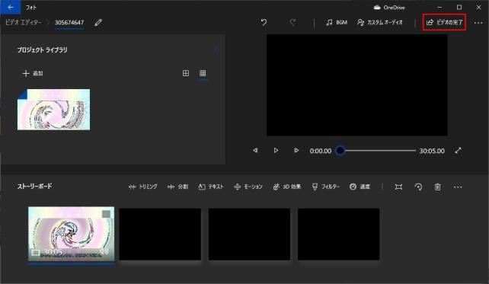
Task: Remove or show black bars icon
Action: click(x=398, y=187)
